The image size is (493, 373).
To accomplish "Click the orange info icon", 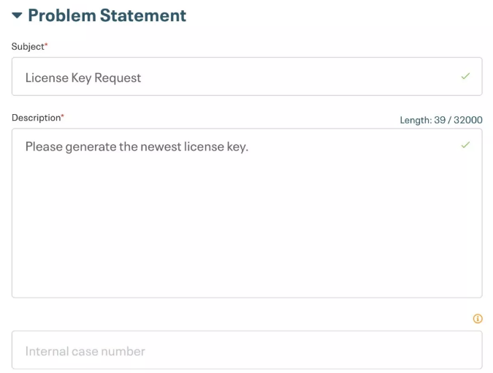I will click(x=478, y=319).
